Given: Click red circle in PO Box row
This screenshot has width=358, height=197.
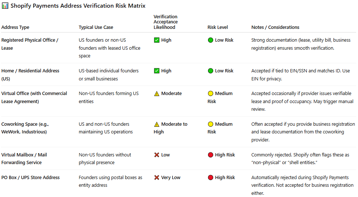Looking at the screenshot, I should [x=210, y=178].
